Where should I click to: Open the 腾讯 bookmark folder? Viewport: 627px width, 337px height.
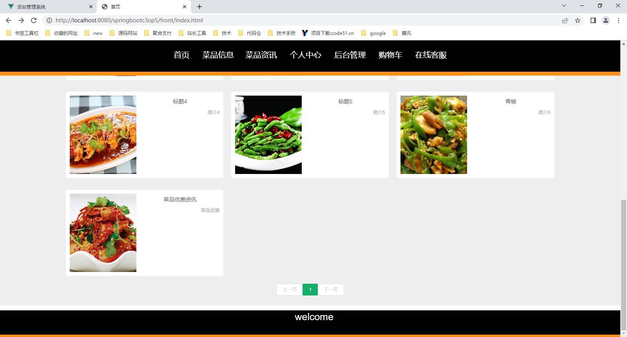pyautogui.click(x=402, y=33)
